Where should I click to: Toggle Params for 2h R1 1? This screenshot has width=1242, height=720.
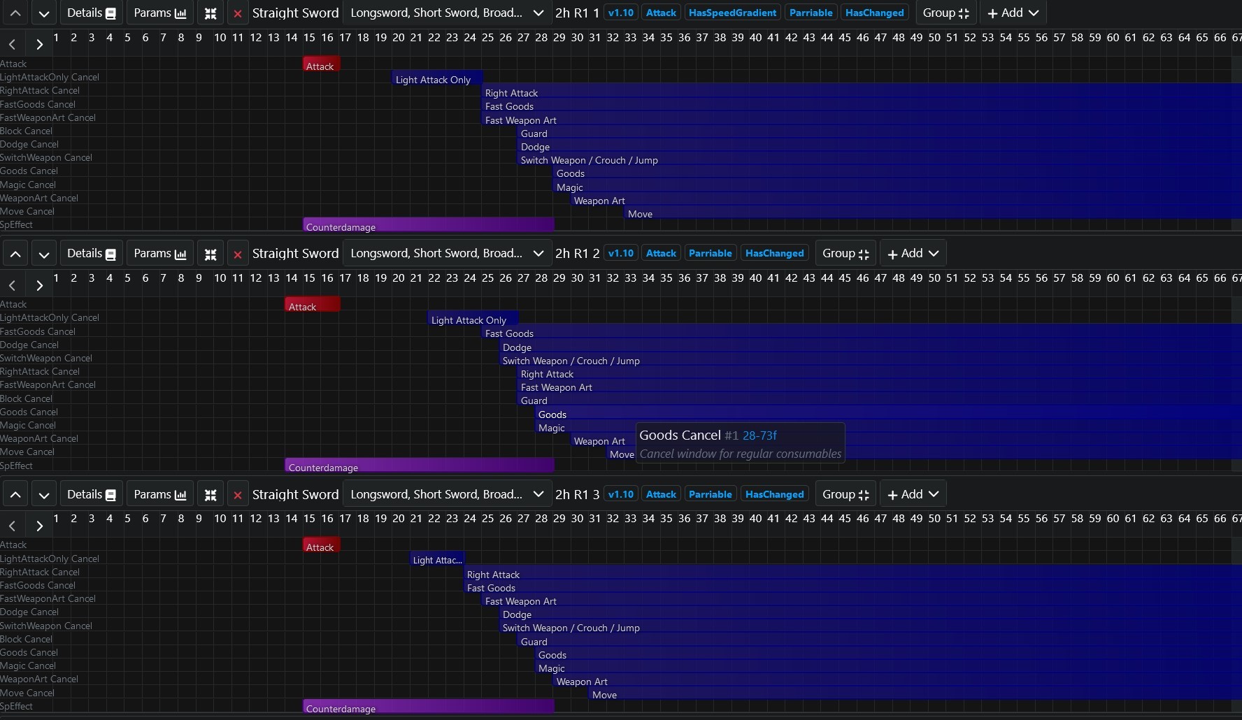coord(160,13)
